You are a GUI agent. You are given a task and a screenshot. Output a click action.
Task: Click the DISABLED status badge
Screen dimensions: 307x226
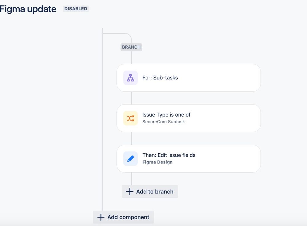[x=76, y=9]
